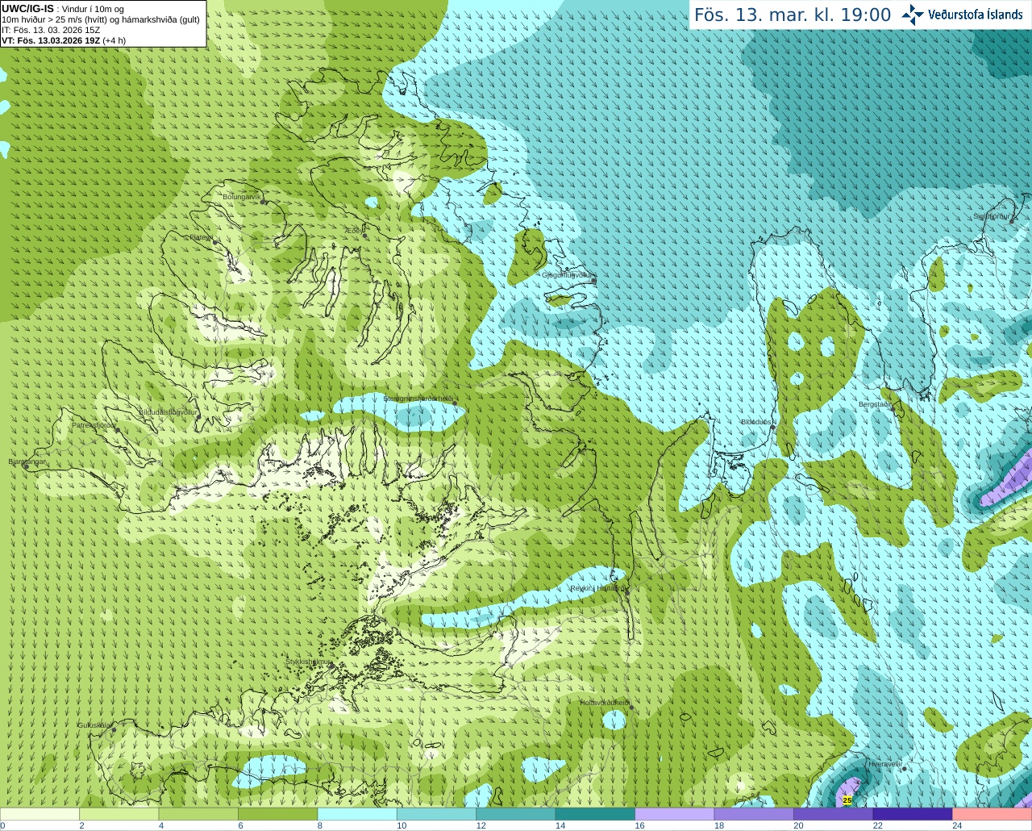The height and width of the screenshot is (831, 1032).
Task: Click the Steingrímsfjarðarheiði station label
Action: pyautogui.click(x=418, y=399)
